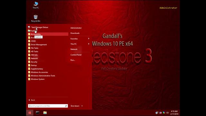Open File Explorer from the taskbar

pos(45,113)
